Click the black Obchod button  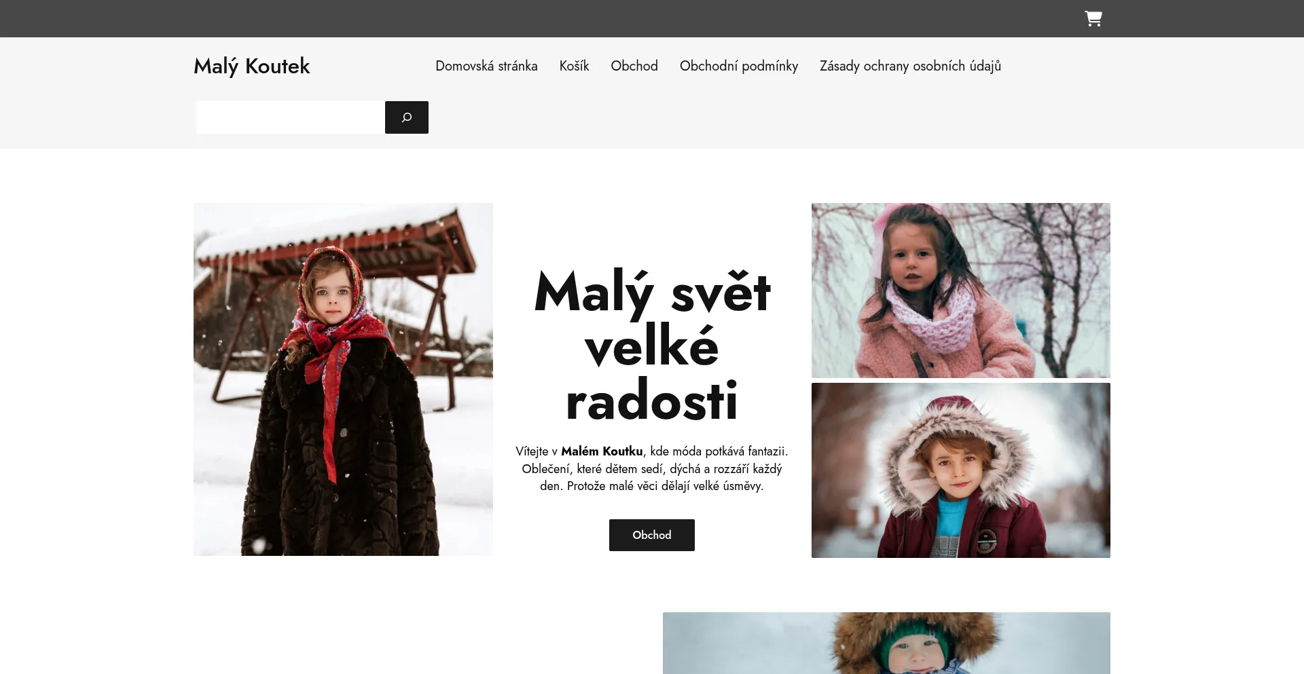pyautogui.click(x=651, y=535)
